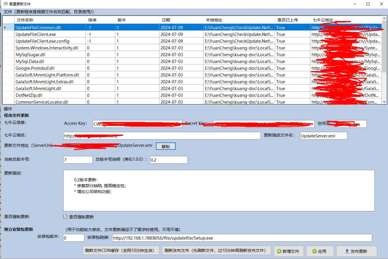
Task: Select the GalaSoft.MvvmLight.dll file name cell
Action: (50, 88)
